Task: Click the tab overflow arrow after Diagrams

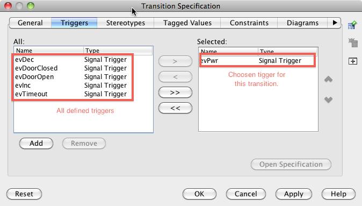Action: 335,23
